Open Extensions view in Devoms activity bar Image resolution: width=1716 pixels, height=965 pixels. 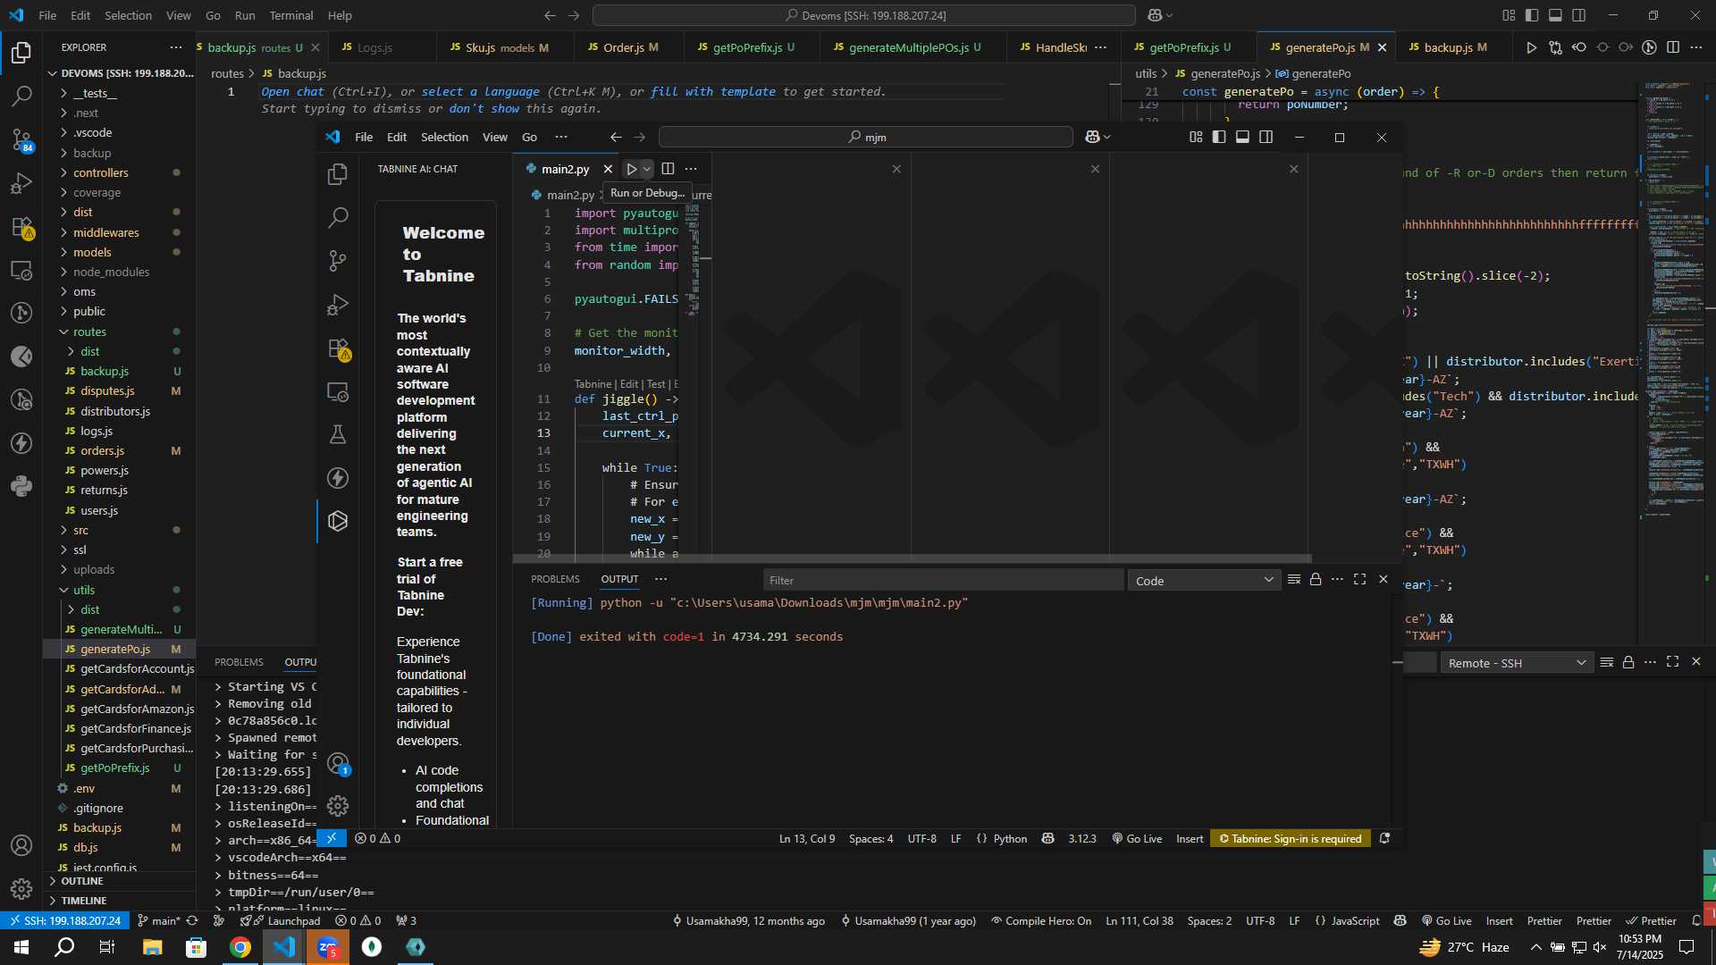21,227
